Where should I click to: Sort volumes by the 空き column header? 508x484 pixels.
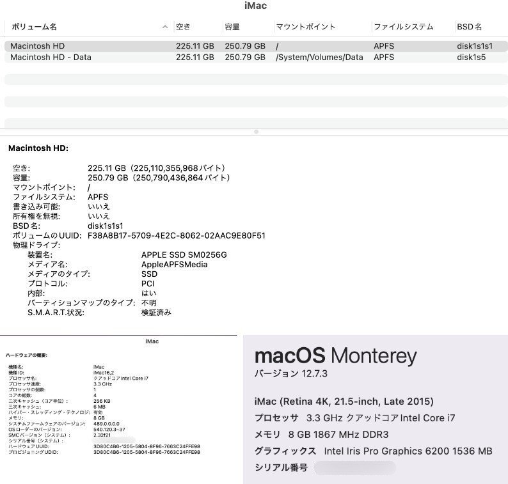coord(183,27)
